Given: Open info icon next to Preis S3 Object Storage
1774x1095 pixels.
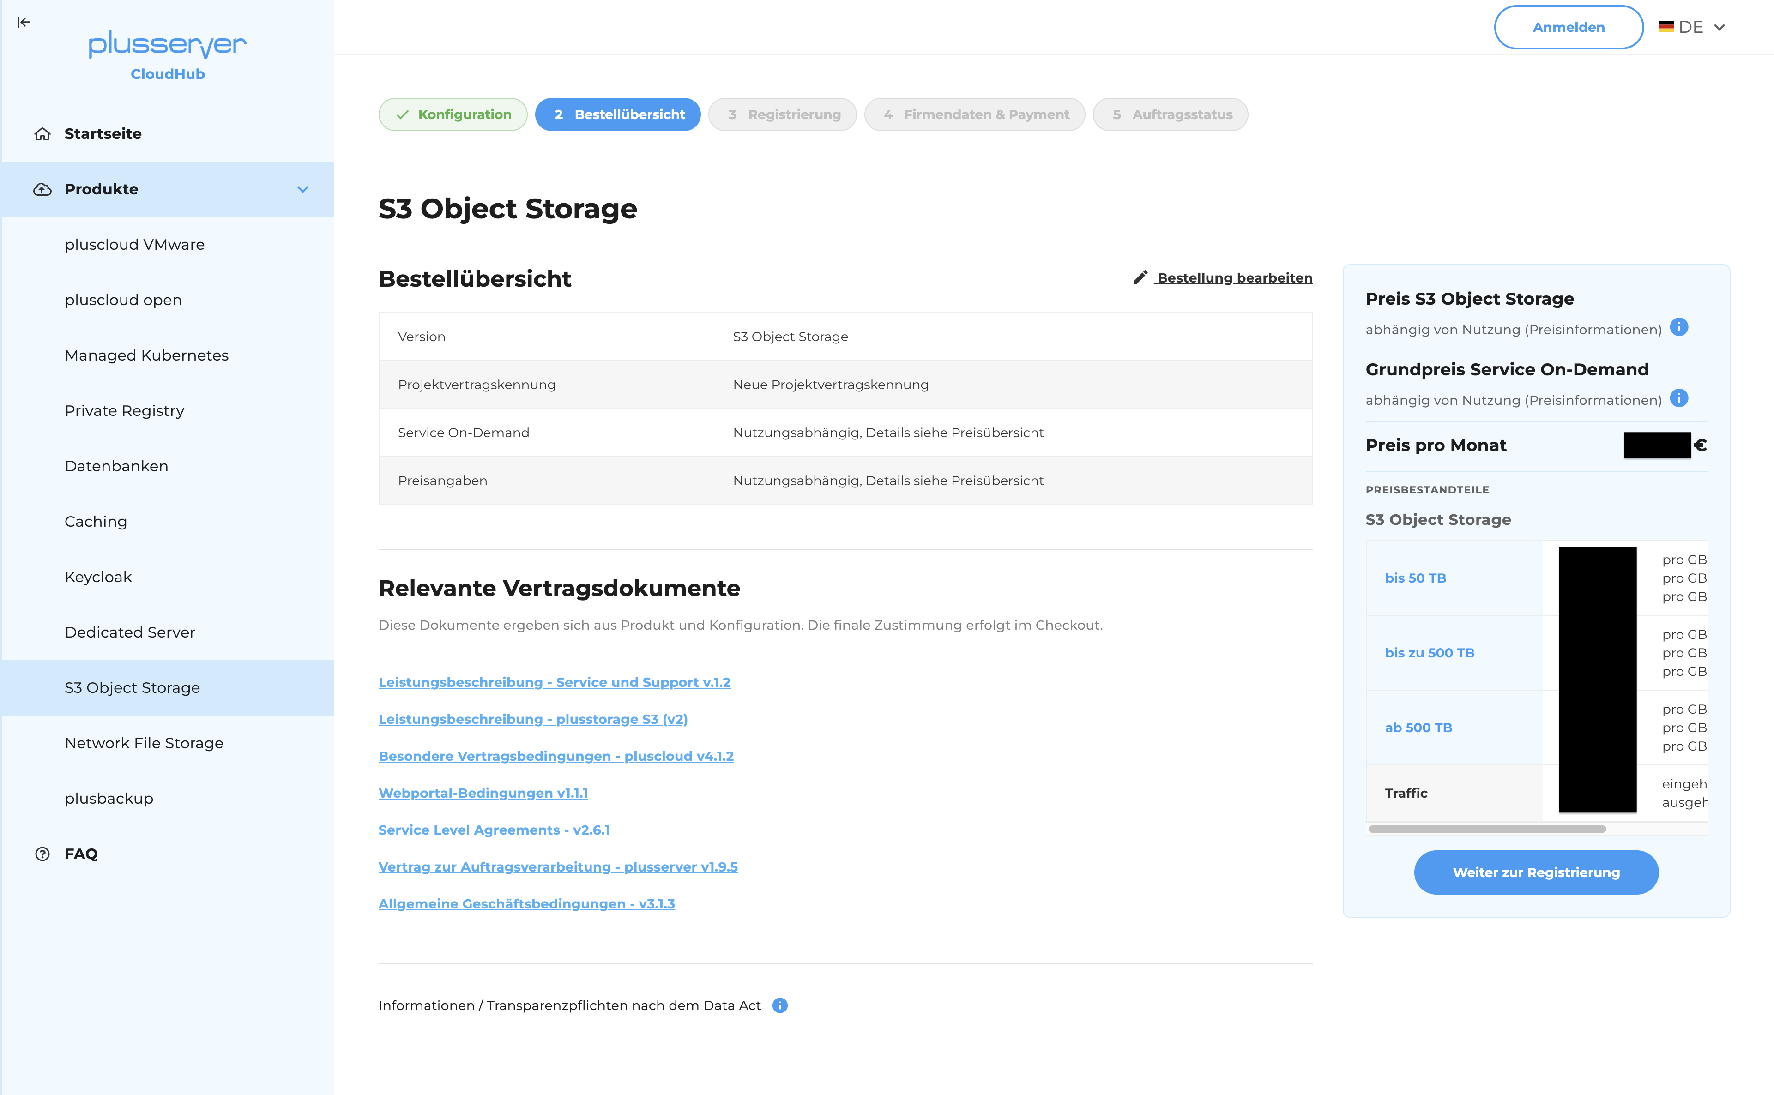Looking at the screenshot, I should tap(1678, 327).
